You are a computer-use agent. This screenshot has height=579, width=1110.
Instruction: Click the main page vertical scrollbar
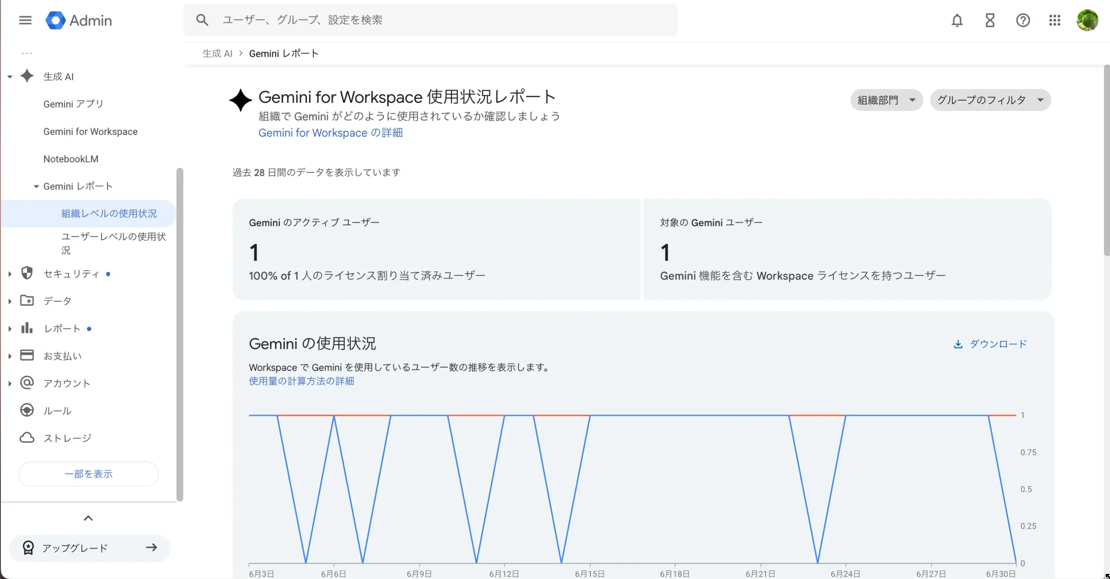pyautogui.click(x=1107, y=160)
